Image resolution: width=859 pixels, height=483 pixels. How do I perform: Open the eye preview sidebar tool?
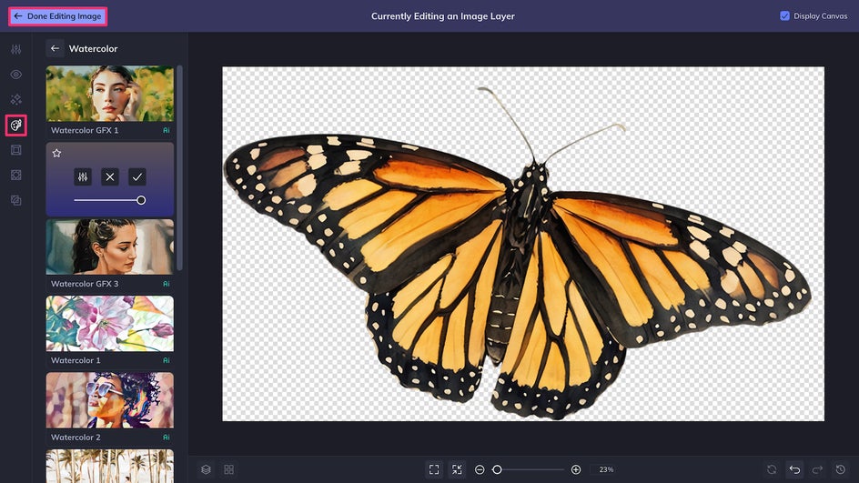pos(15,75)
